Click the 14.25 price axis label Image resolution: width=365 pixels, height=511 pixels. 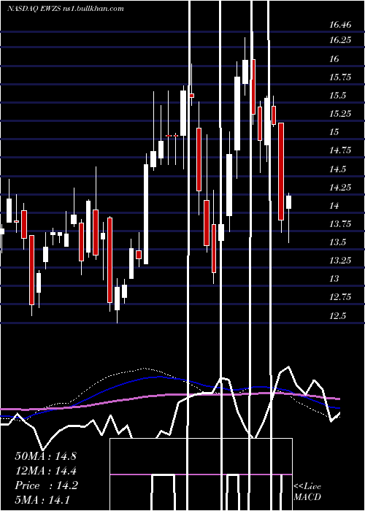[340, 188]
